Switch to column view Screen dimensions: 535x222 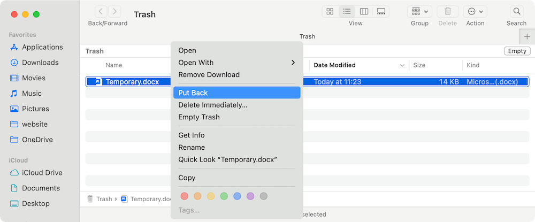pos(364,12)
